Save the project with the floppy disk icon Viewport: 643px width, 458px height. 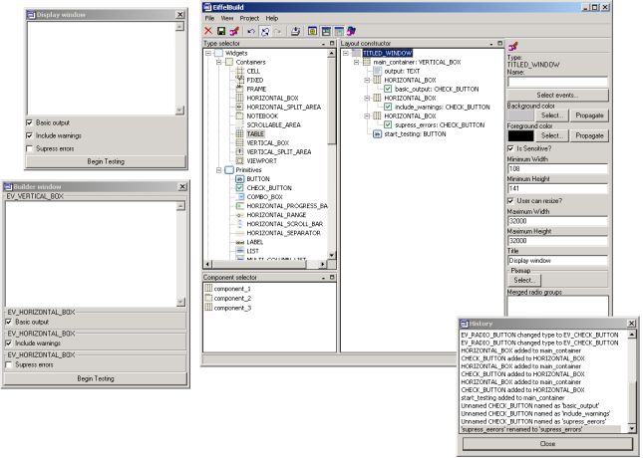click(x=221, y=31)
